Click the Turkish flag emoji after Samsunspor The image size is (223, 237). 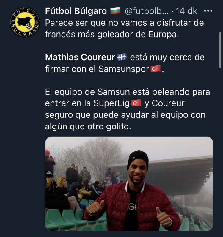tap(156, 69)
